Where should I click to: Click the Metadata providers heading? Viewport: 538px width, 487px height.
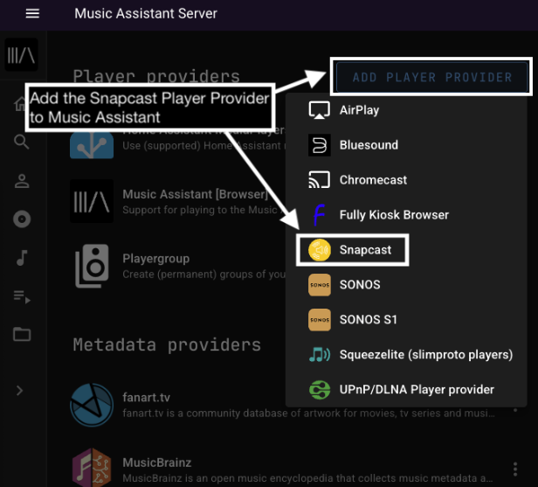tap(167, 344)
